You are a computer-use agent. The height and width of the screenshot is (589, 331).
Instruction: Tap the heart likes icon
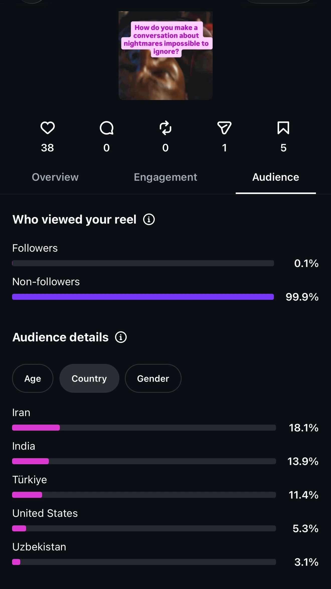(48, 128)
